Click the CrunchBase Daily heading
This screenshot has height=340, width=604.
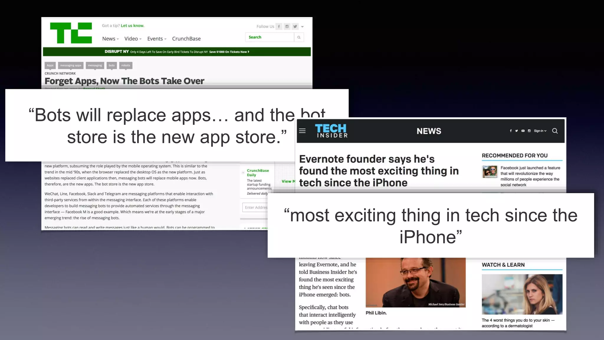click(258, 173)
